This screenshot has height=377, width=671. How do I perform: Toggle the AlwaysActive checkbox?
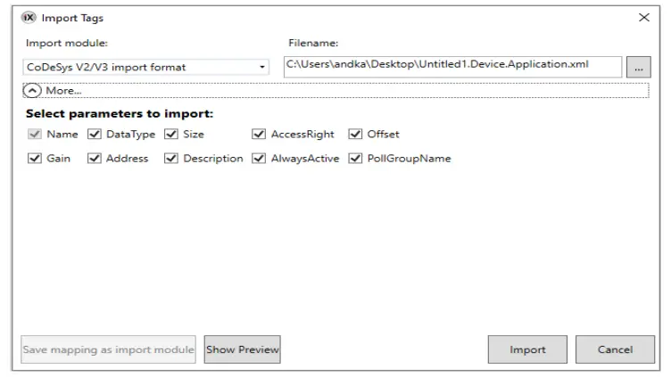(x=259, y=159)
